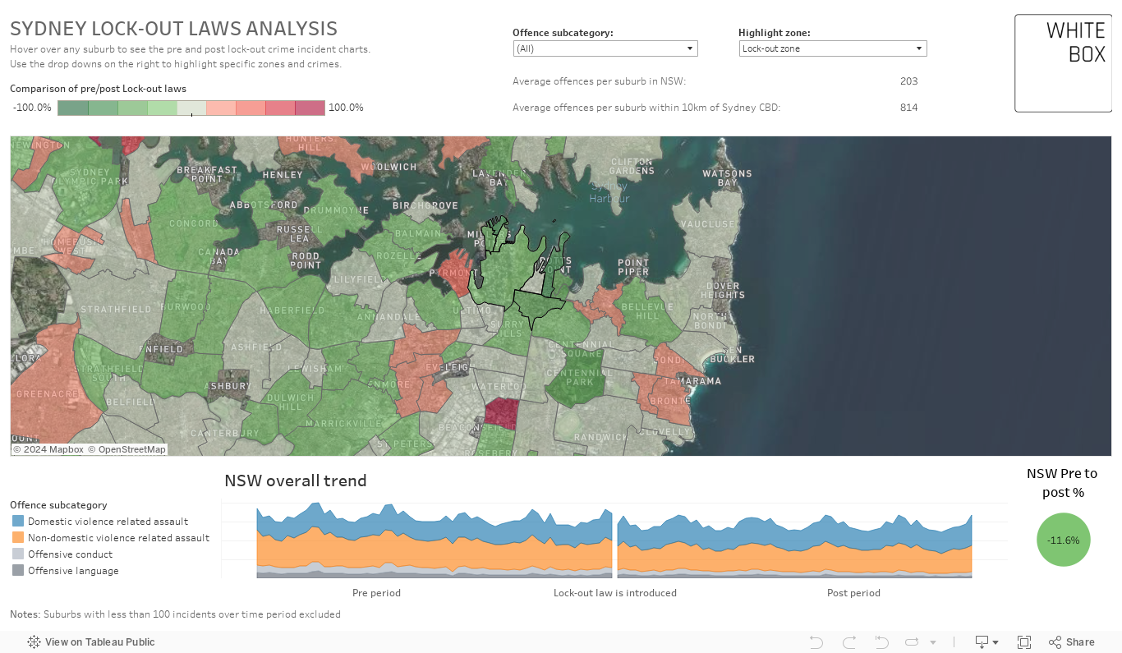Click the Watsons Bay map label
The image size is (1122, 653).
727,178
